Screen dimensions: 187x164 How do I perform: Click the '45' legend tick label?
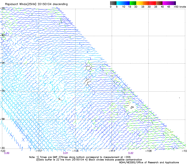169,7
